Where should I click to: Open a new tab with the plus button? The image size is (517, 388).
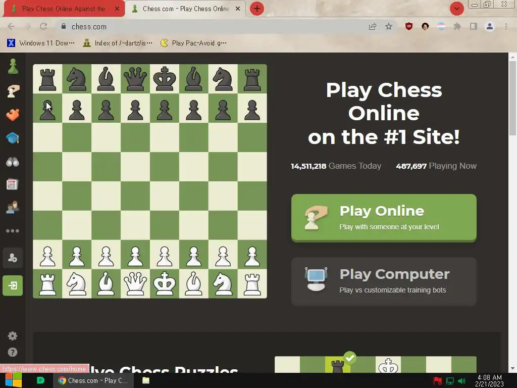click(x=257, y=9)
